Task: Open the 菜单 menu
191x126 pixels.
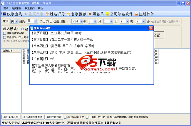Action: point(6,8)
